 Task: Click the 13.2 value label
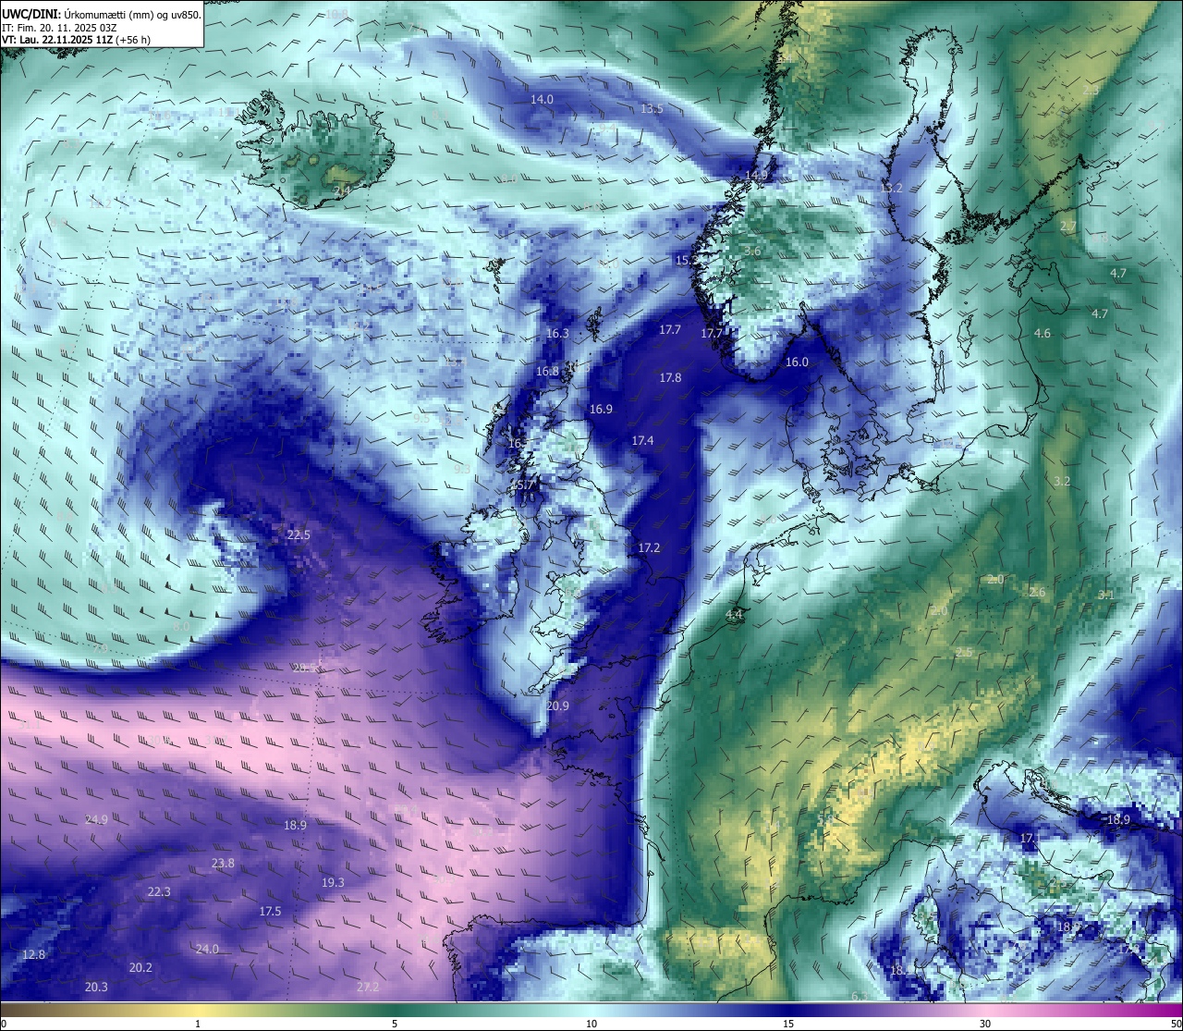point(891,188)
